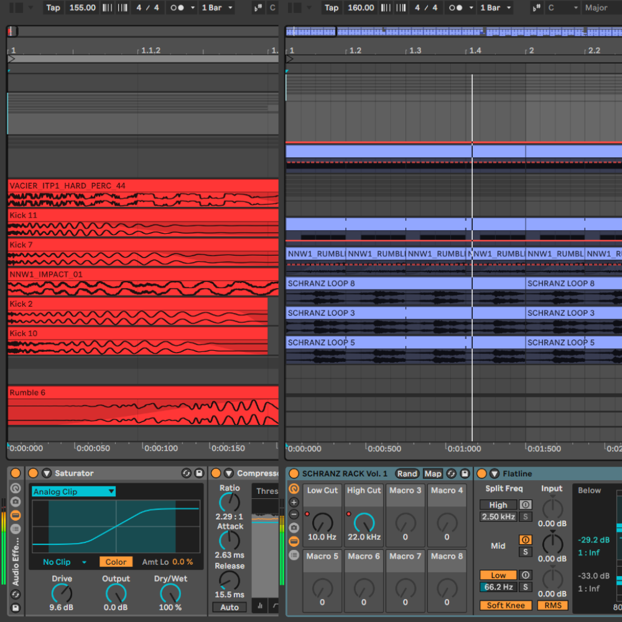Viewport: 622px width, 622px height.
Task: Disable the Flatline device activator
Action: [x=481, y=474]
